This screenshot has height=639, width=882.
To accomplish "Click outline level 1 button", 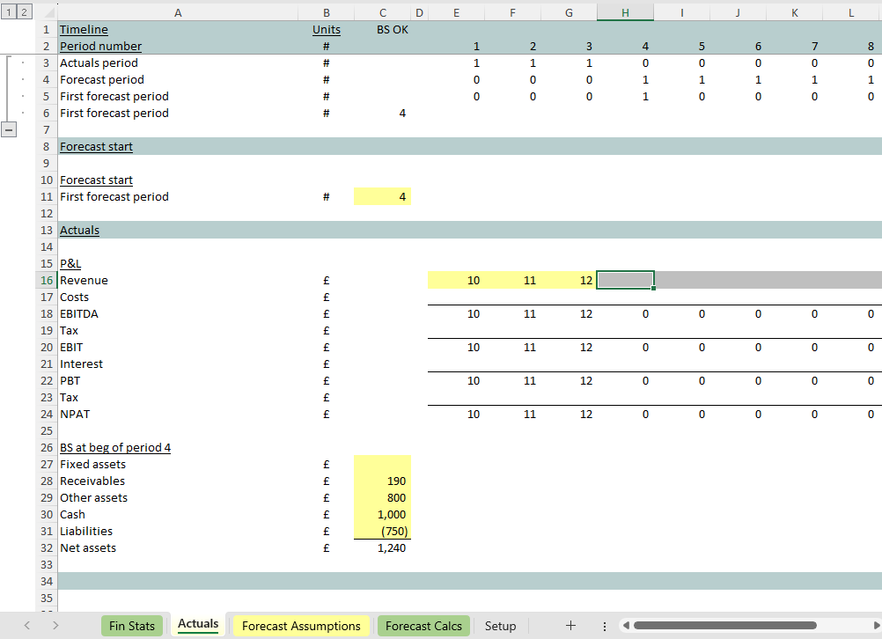I will [7, 12].
